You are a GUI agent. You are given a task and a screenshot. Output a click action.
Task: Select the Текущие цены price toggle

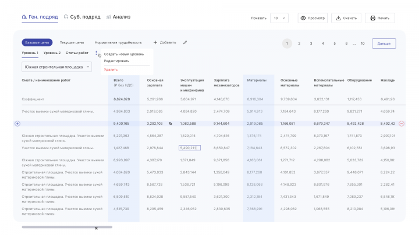pos(72,42)
